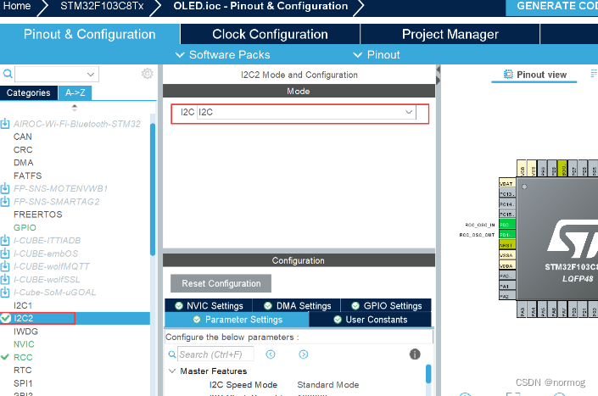Click previous search result arrow icon

pyautogui.click(x=271, y=354)
